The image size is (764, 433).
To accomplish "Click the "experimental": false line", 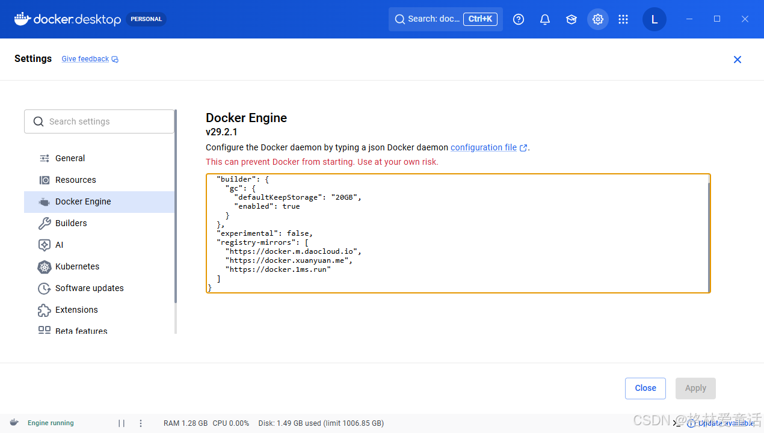I will 265,233.
